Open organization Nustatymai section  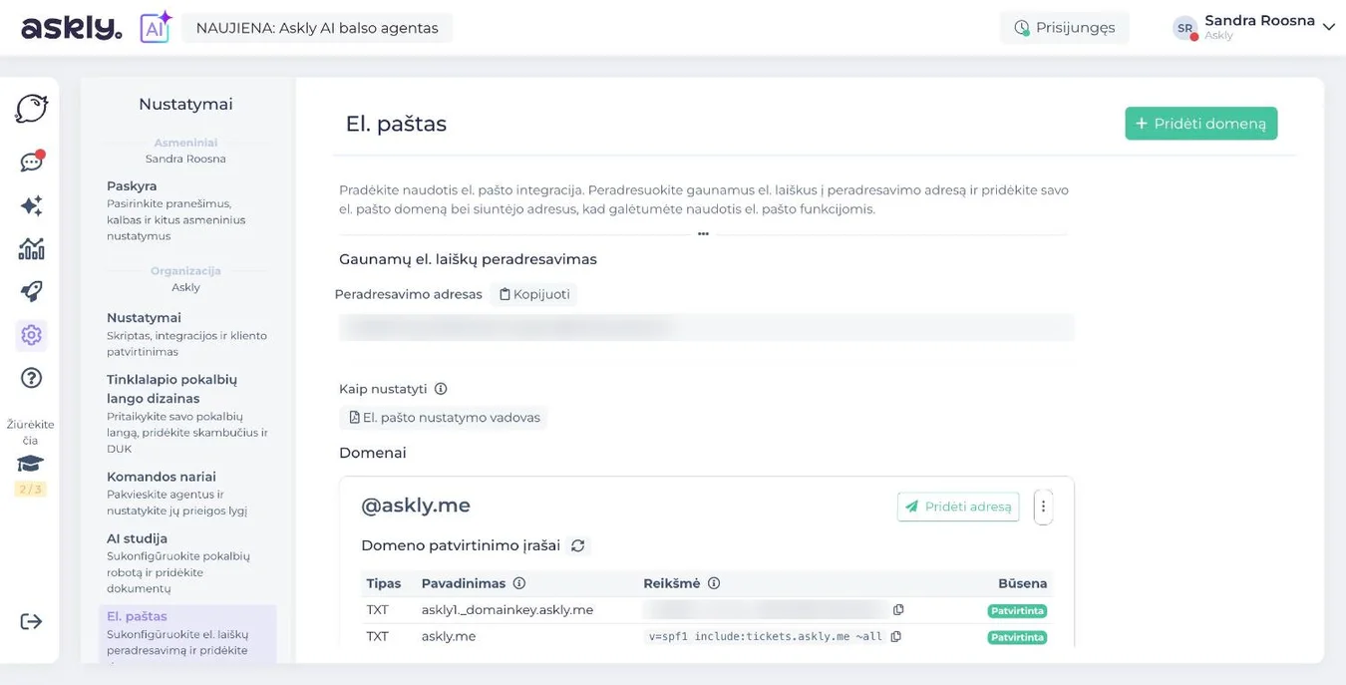186,334
